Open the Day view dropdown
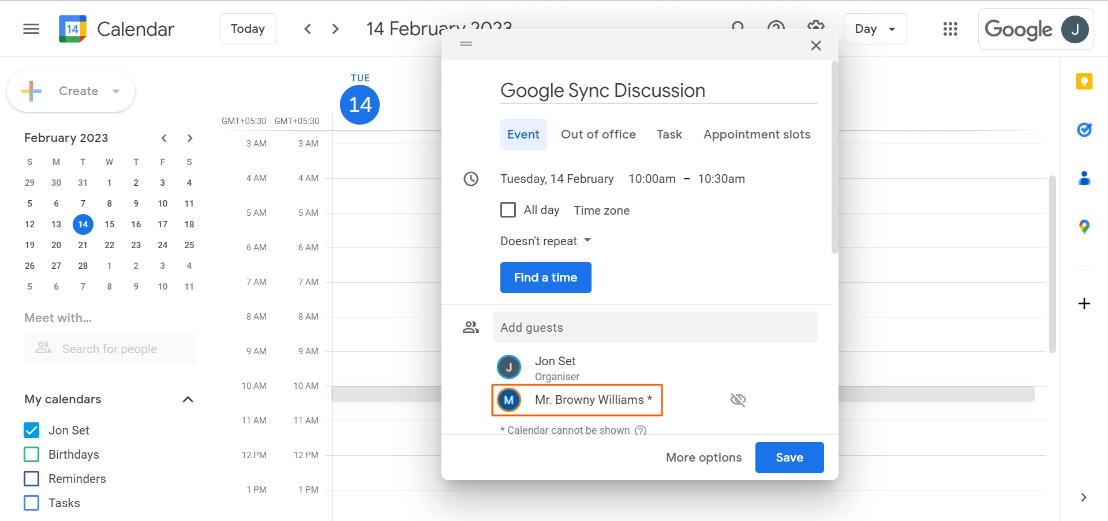 (x=875, y=29)
